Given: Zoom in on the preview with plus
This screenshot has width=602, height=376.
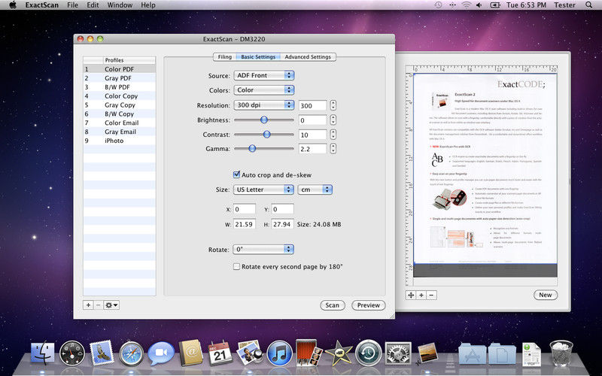Looking at the screenshot, I should click(421, 295).
